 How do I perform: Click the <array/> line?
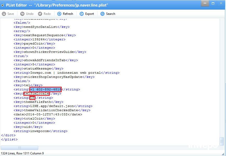[22, 31]
